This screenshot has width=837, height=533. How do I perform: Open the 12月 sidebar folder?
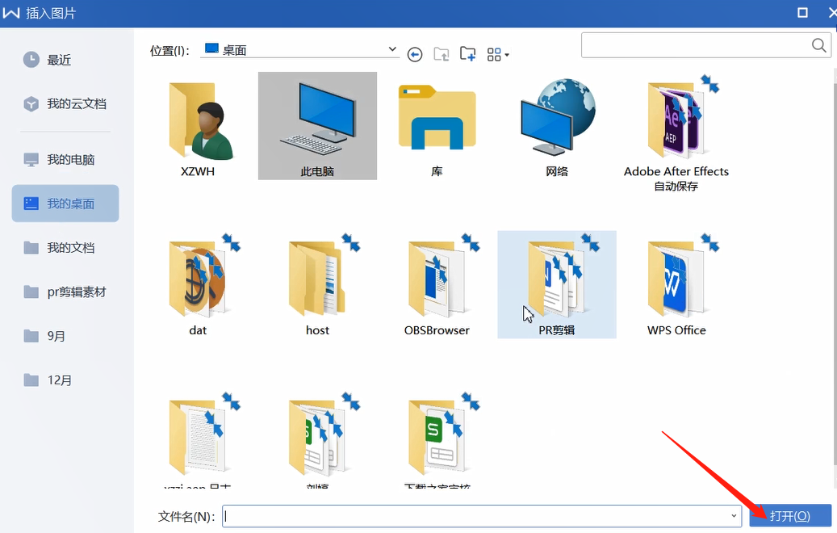coord(53,380)
